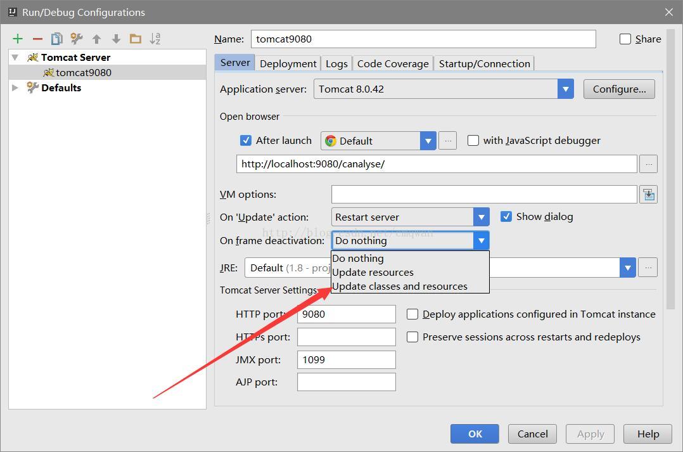683x452 pixels.
Task: Click the Configure... button
Action: pos(619,89)
